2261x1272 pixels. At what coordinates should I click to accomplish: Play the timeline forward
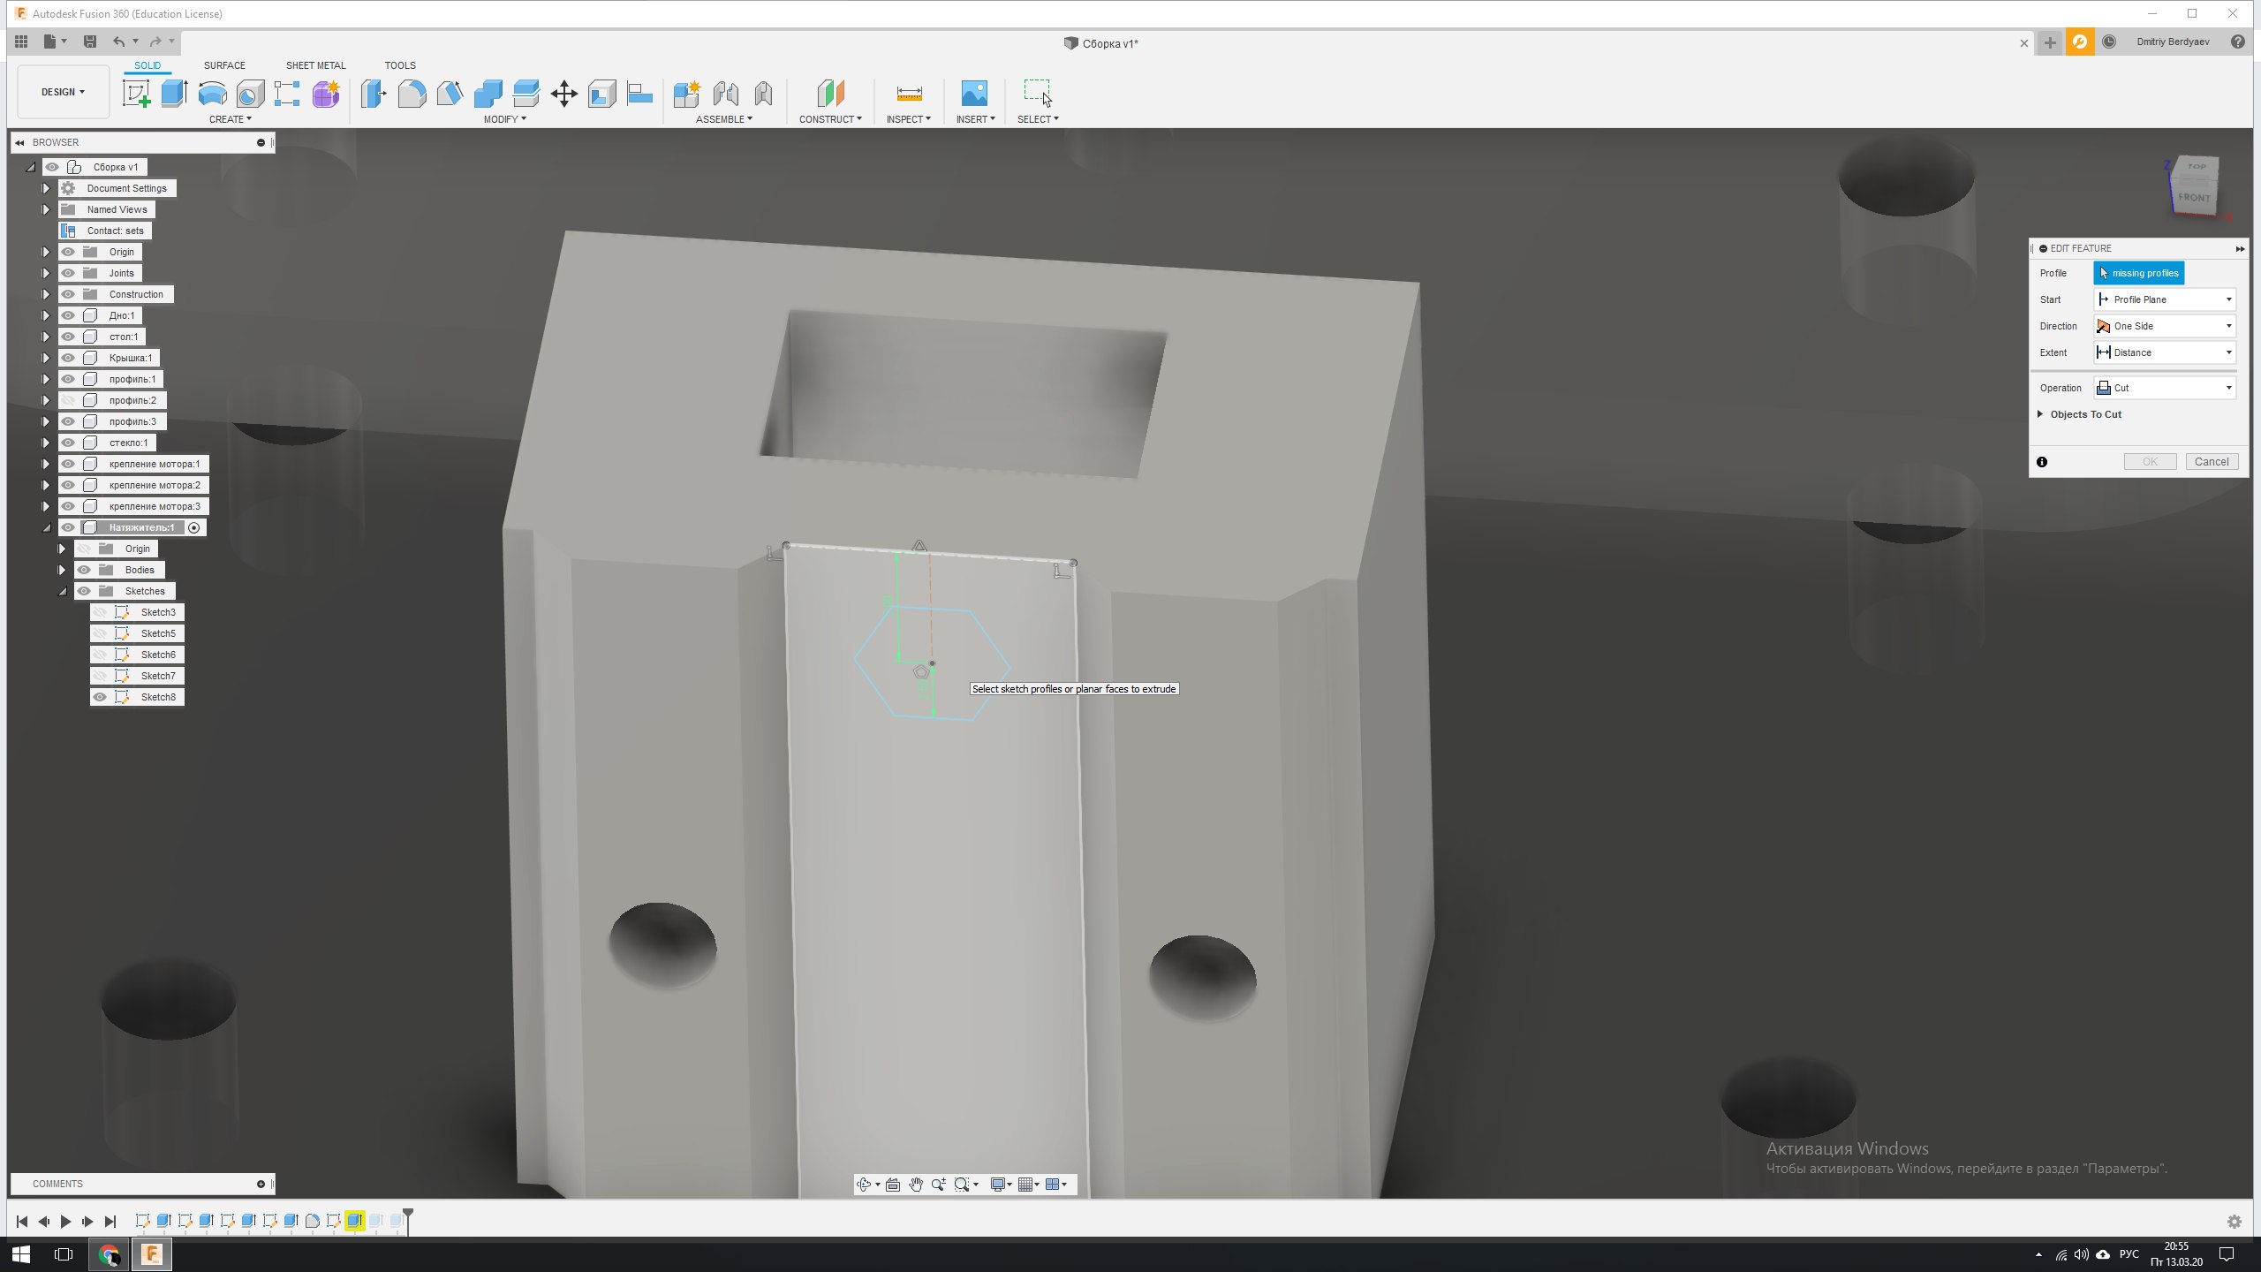point(65,1222)
